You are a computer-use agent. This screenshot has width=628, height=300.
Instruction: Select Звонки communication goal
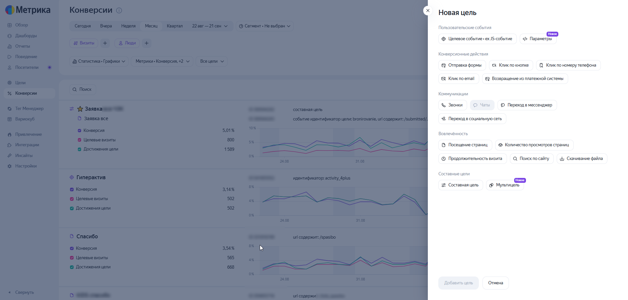click(x=452, y=105)
